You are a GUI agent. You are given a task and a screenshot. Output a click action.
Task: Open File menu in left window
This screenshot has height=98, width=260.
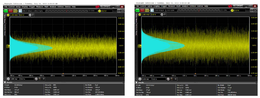(6, 7)
